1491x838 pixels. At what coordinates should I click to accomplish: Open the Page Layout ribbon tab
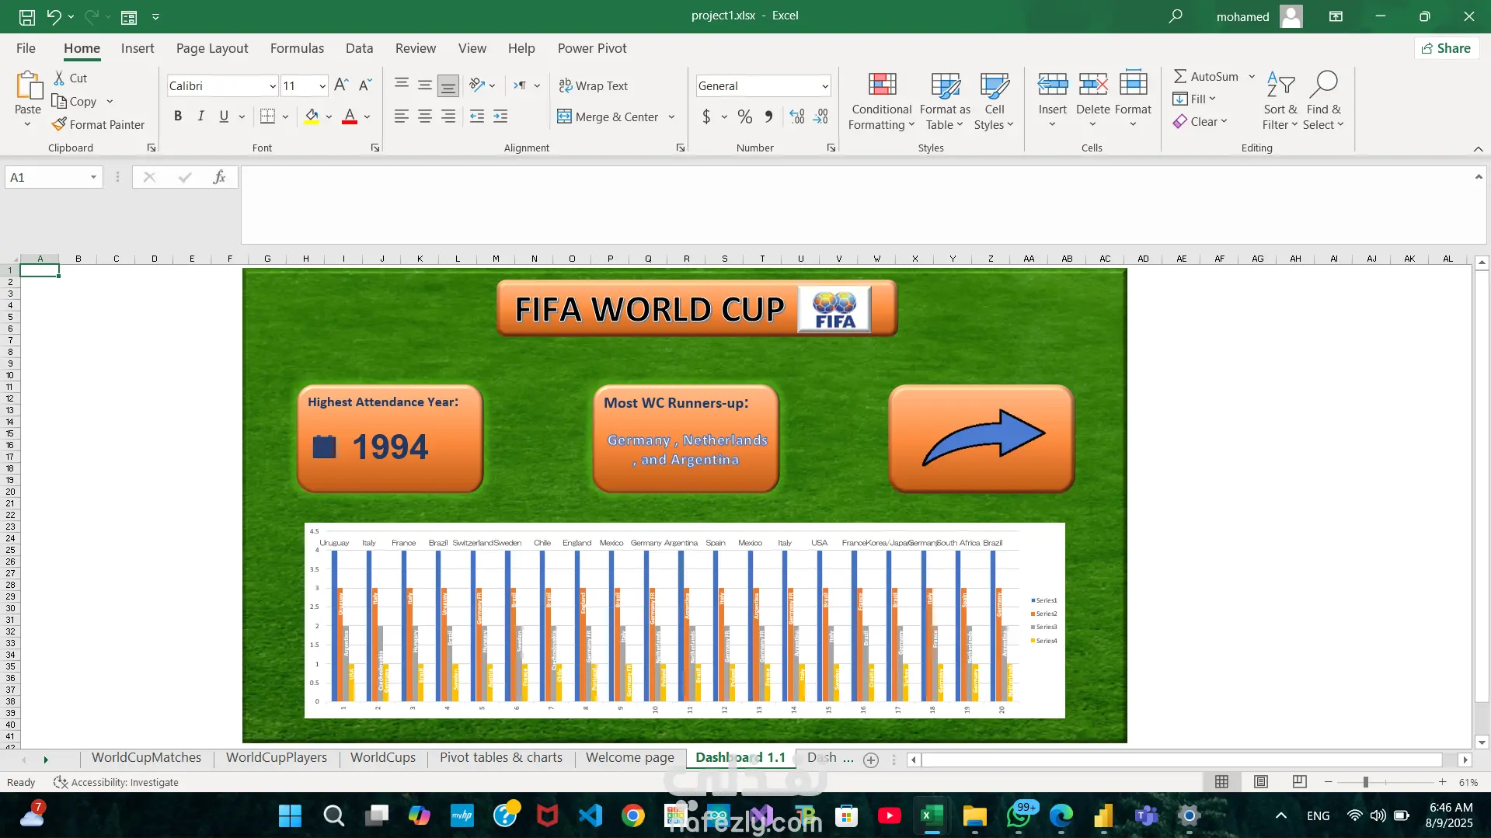(x=212, y=48)
